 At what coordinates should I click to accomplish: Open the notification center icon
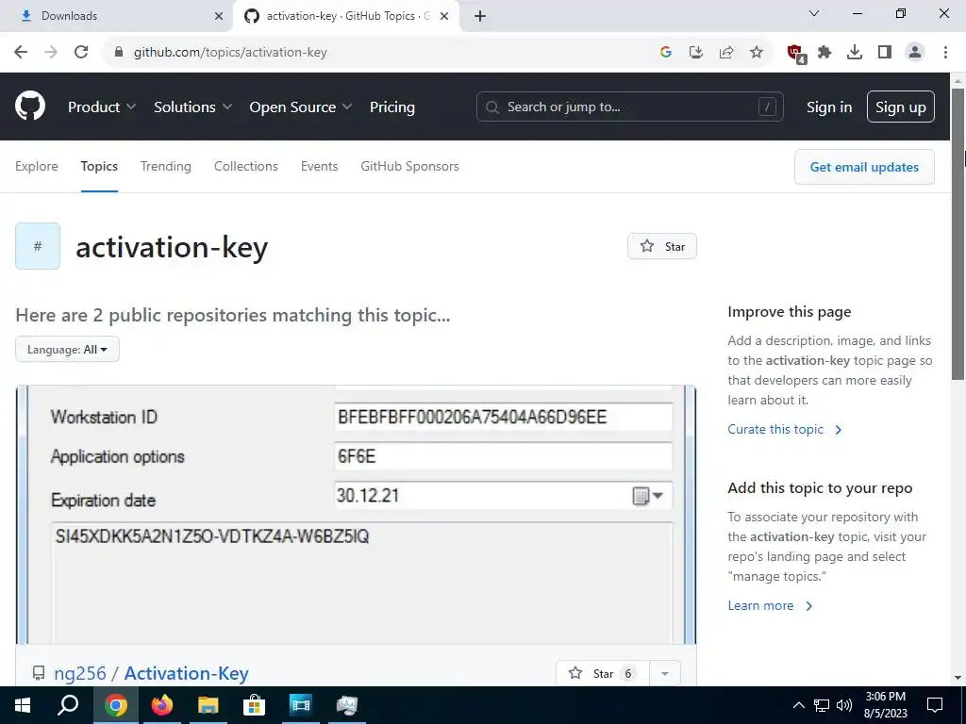[935, 705]
